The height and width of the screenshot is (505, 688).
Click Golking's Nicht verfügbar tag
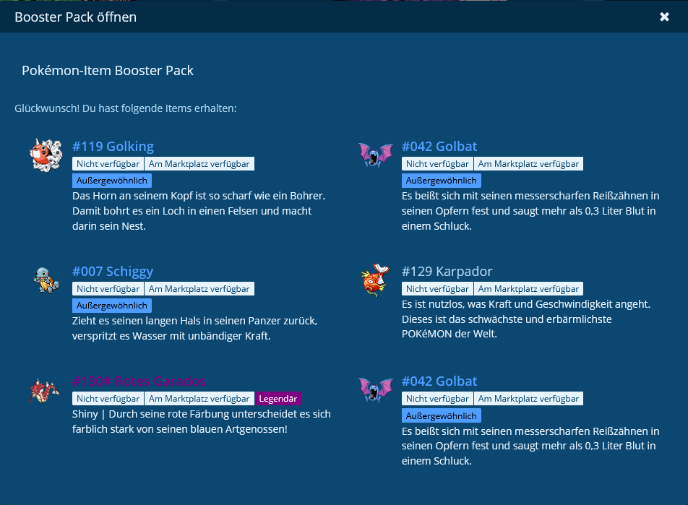tap(108, 164)
